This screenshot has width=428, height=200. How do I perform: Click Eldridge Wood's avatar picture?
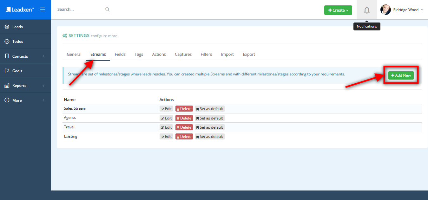coord(385,10)
